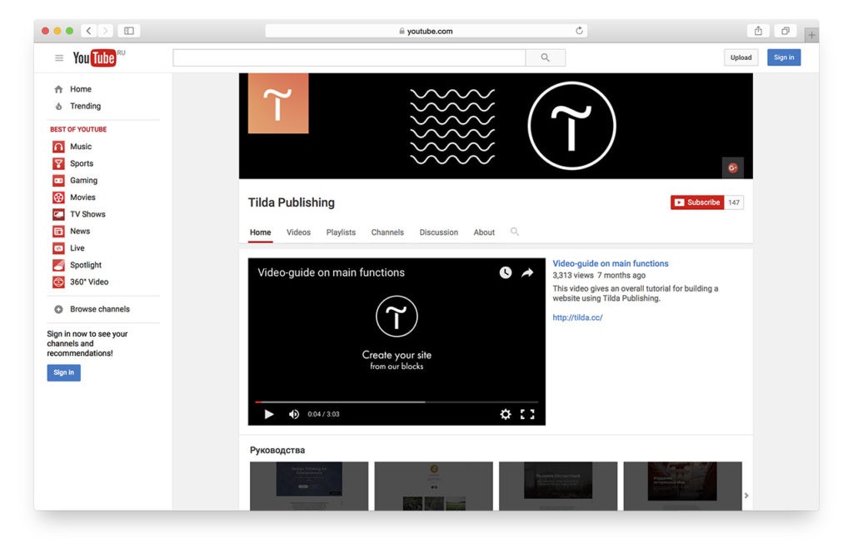
Task: Click the 3,313 views text
Action: coord(573,276)
